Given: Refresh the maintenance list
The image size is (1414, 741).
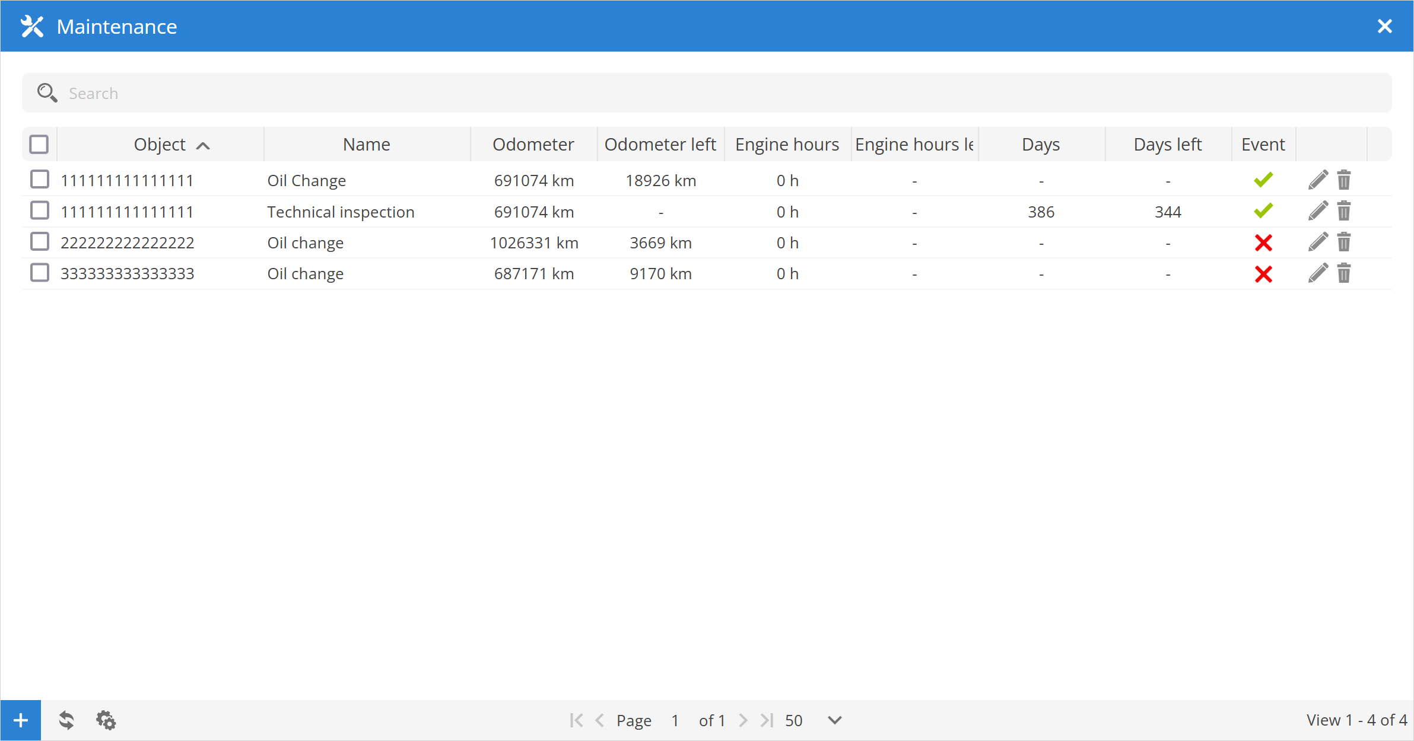Looking at the screenshot, I should 66,720.
